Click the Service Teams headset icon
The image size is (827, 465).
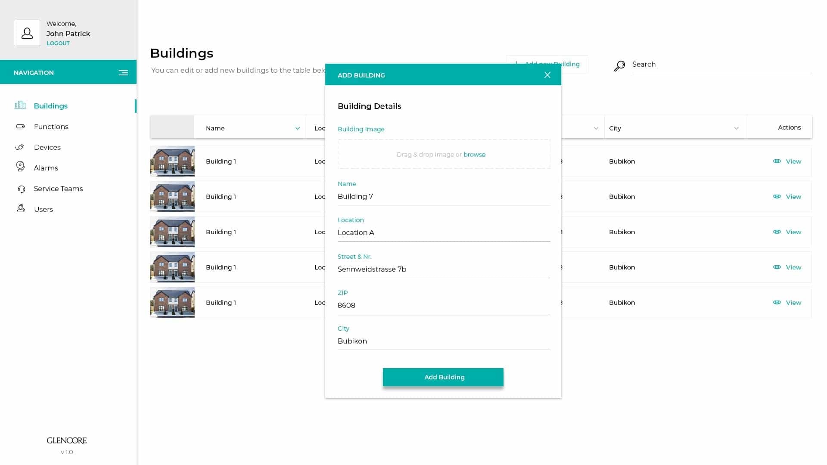click(x=21, y=189)
